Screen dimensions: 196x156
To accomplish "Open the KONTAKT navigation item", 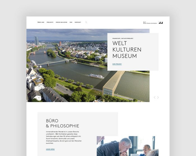I will coord(78,22).
